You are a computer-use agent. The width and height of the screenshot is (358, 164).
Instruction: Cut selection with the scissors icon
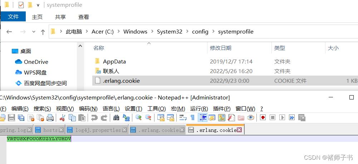coord(62,118)
